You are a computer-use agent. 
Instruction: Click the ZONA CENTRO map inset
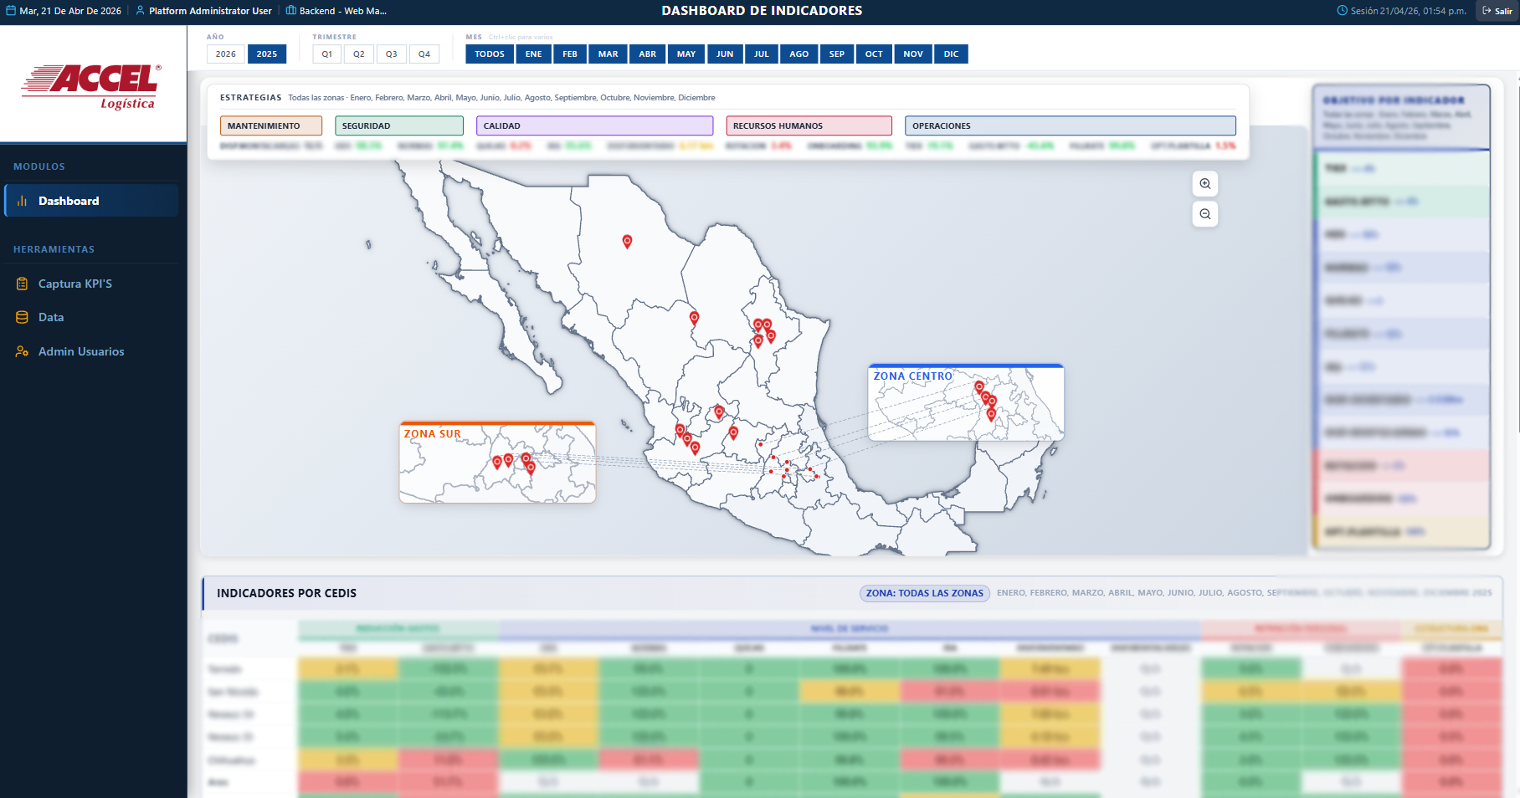966,402
